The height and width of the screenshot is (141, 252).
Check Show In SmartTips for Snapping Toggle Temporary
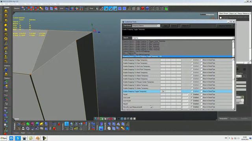201,91
